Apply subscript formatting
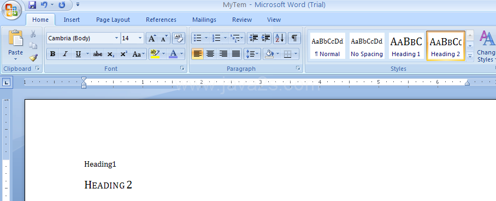Image resolution: width=496 pixels, height=201 pixels. (x=110, y=54)
